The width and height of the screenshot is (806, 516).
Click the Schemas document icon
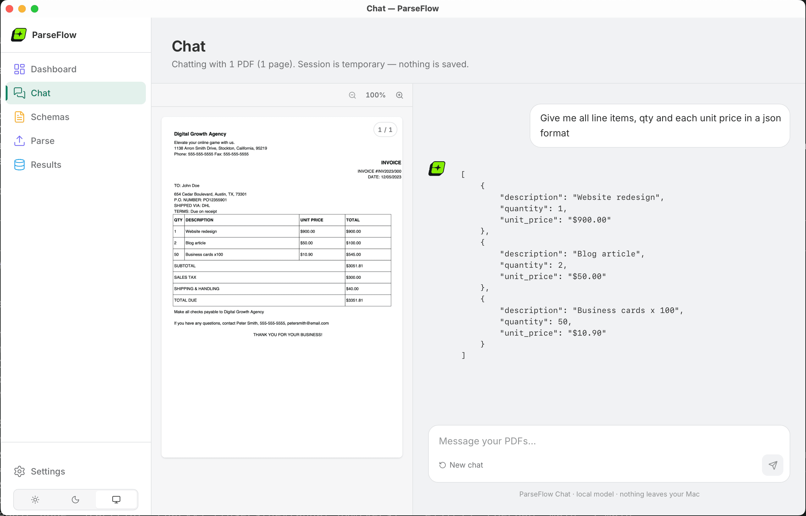[19, 117]
